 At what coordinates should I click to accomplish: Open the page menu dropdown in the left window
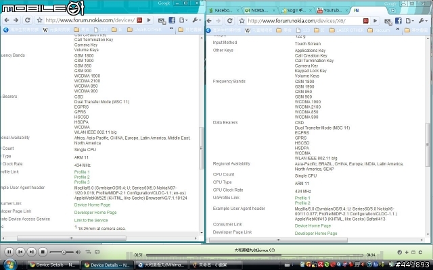(183, 20)
